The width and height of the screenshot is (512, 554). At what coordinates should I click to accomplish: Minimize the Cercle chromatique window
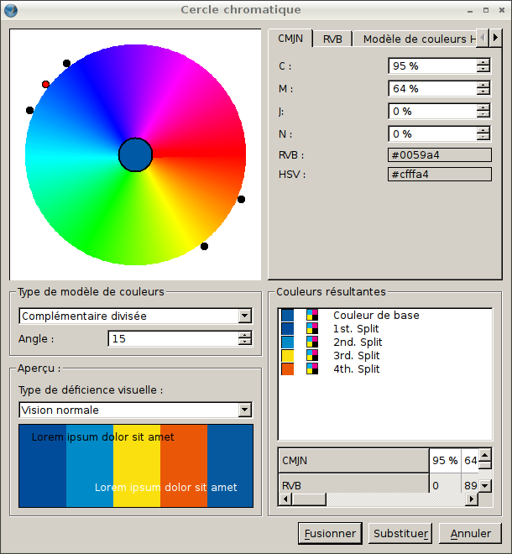(x=470, y=11)
